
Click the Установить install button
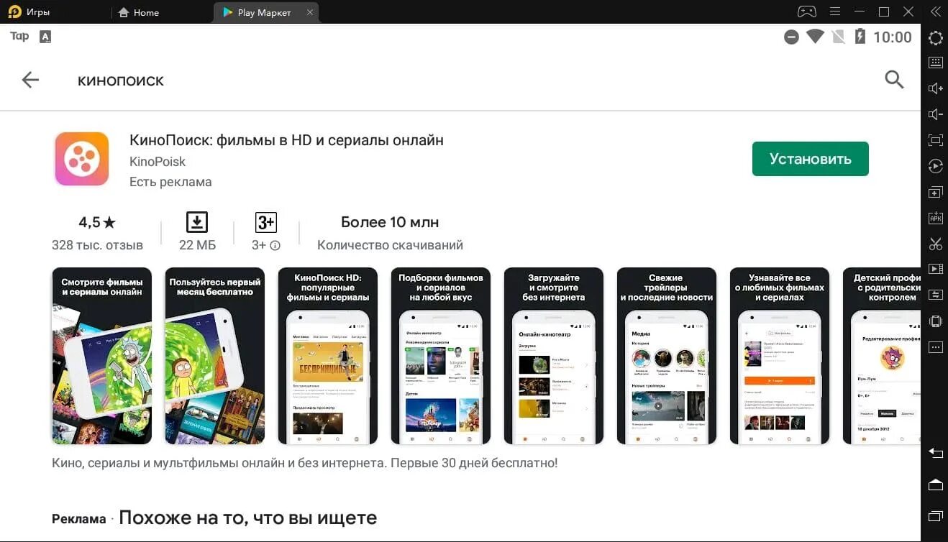(810, 159)
